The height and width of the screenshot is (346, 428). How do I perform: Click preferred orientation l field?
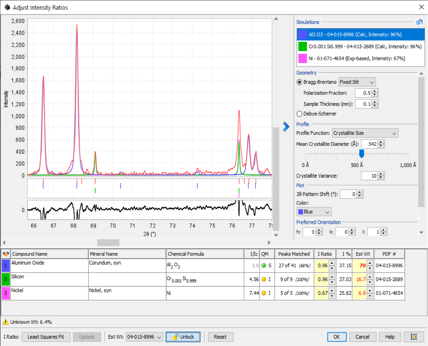click(x=374, y=232)
